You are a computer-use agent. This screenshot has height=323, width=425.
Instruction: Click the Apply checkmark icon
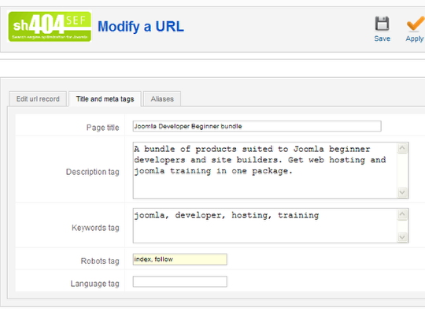[x=416, y=24]
